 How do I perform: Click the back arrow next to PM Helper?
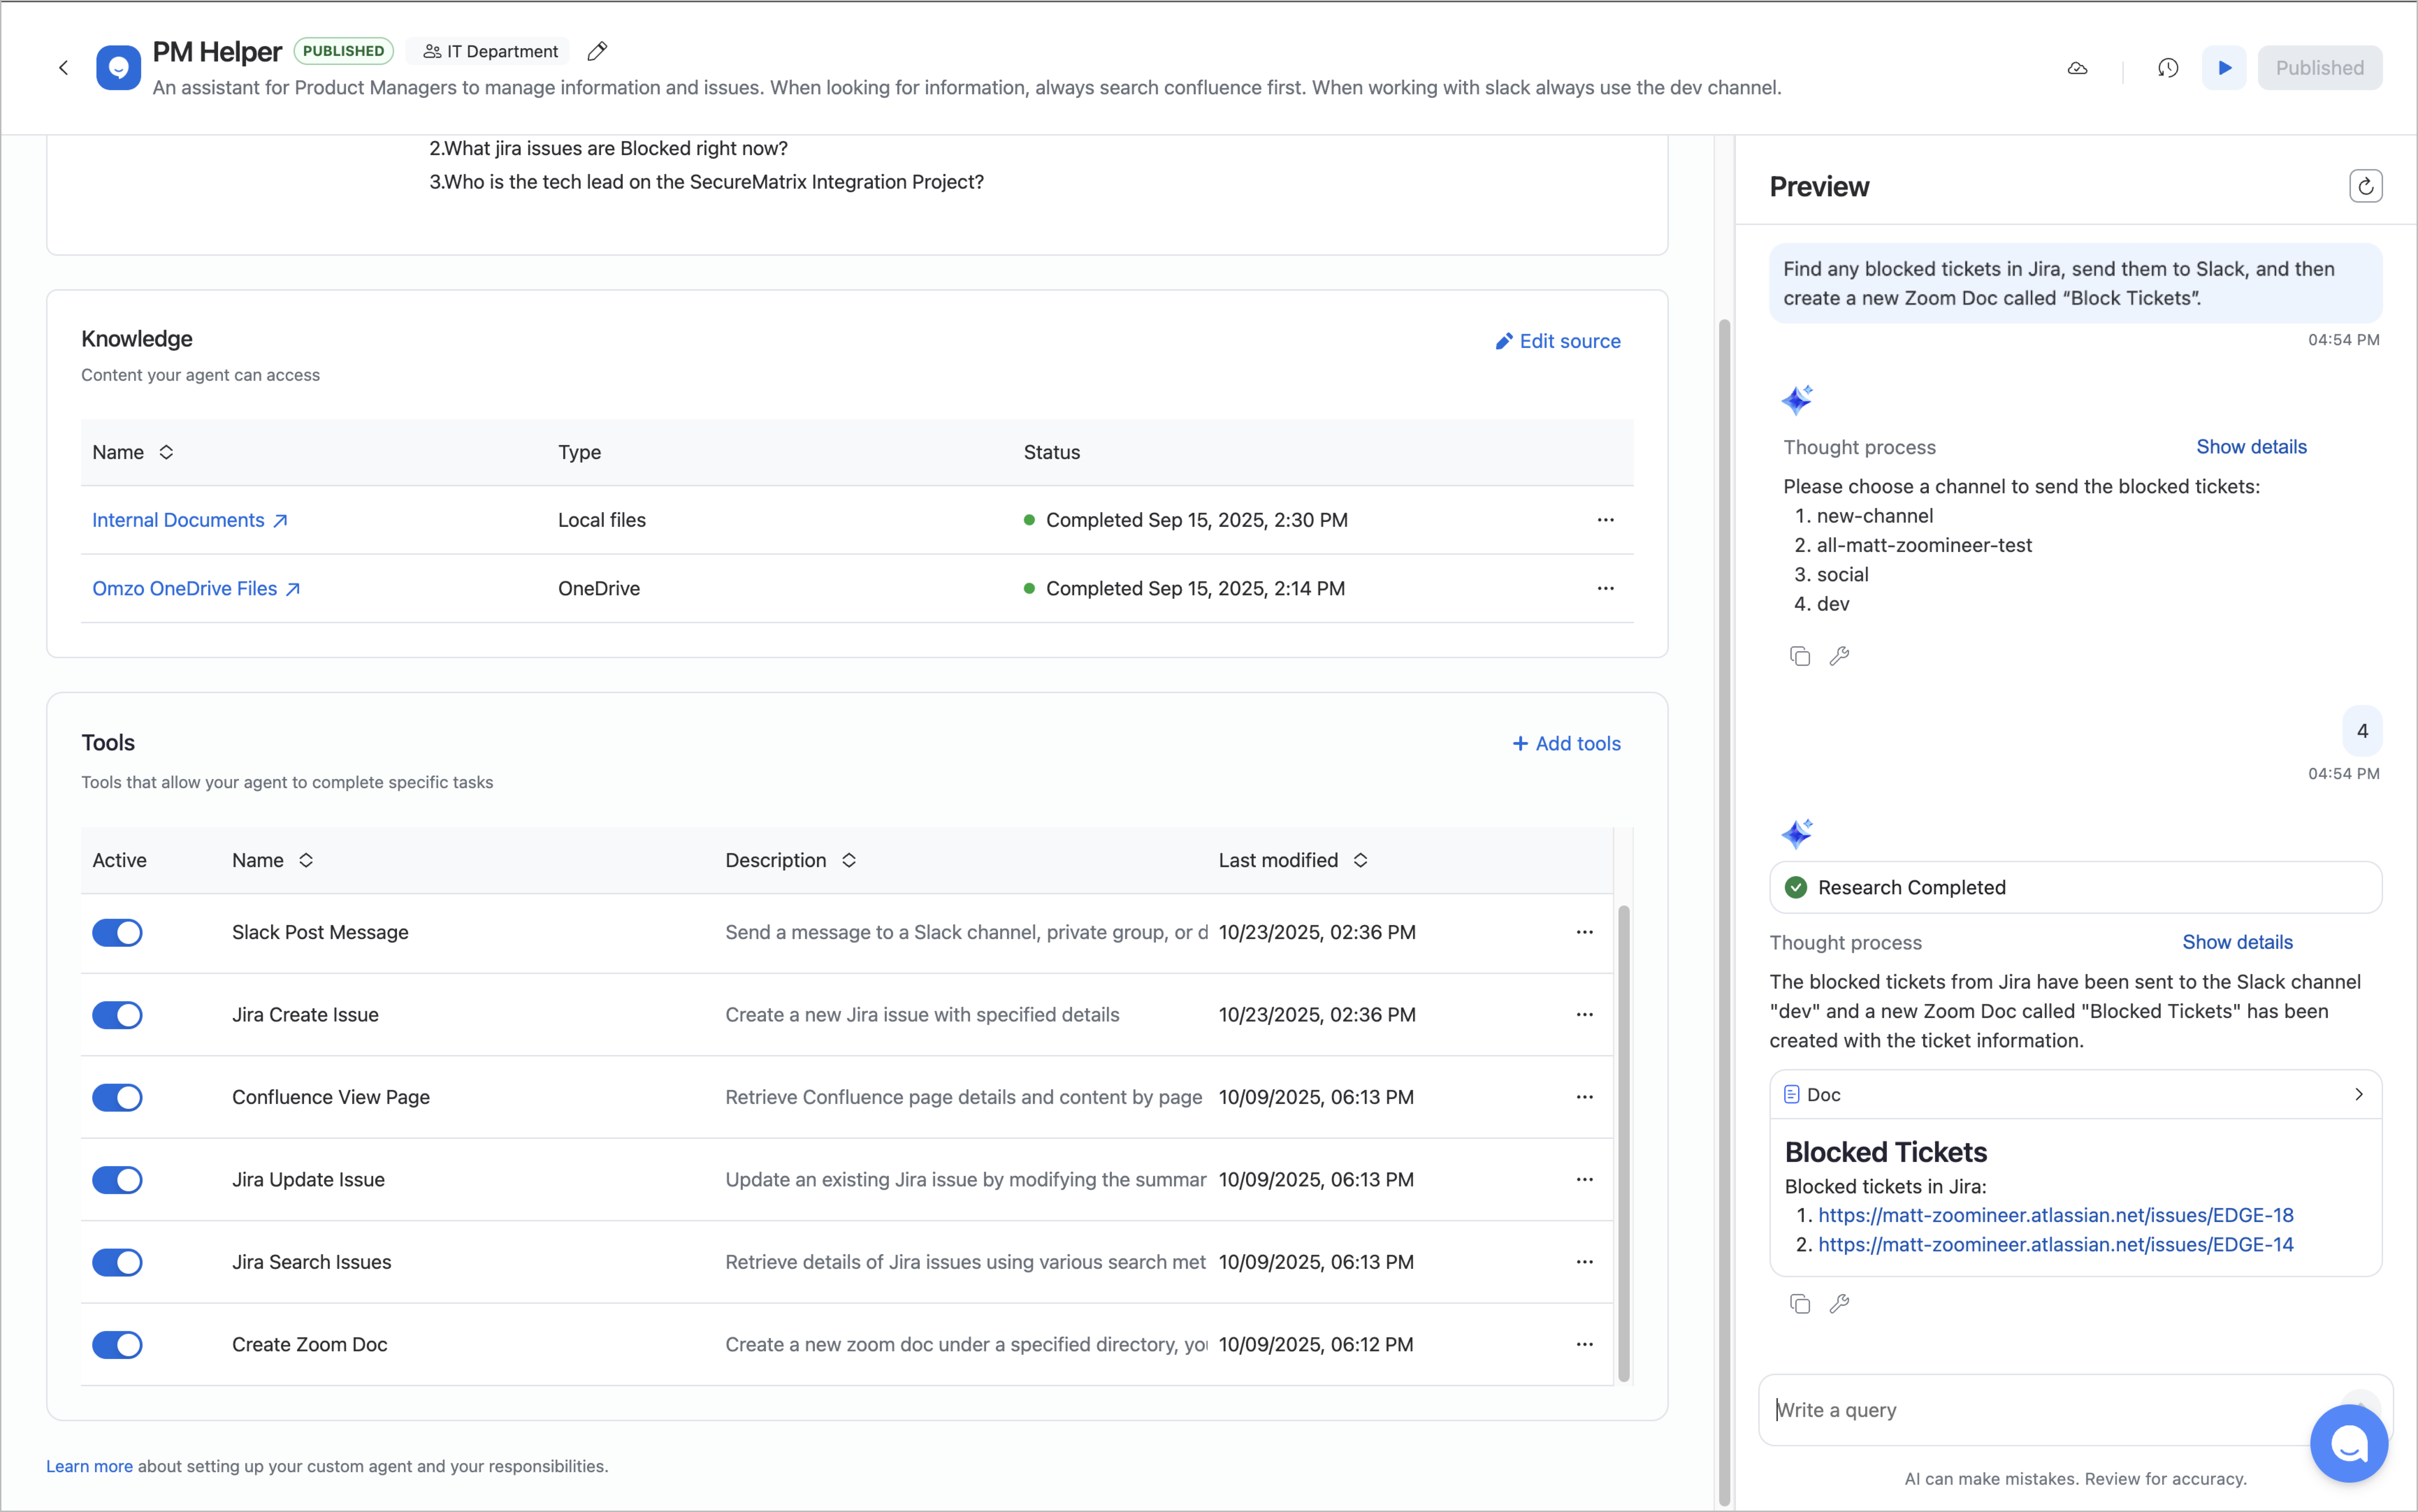click(x=63, y=68)
